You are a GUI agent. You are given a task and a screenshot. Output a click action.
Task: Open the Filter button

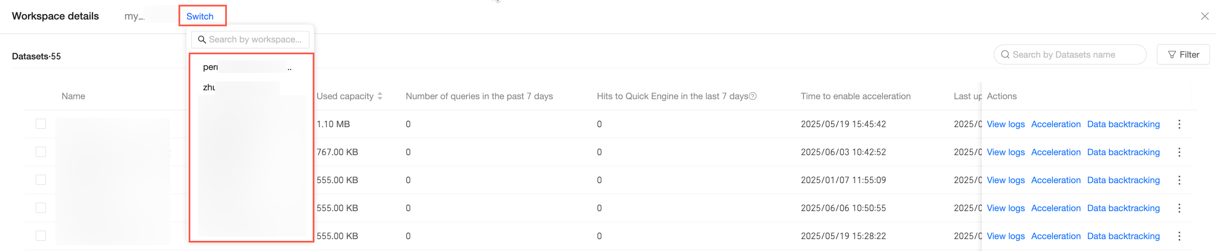[x=1182, y=55]
